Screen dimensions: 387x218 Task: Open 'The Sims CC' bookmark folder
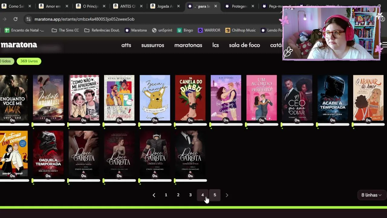click(x=65, y=30)
